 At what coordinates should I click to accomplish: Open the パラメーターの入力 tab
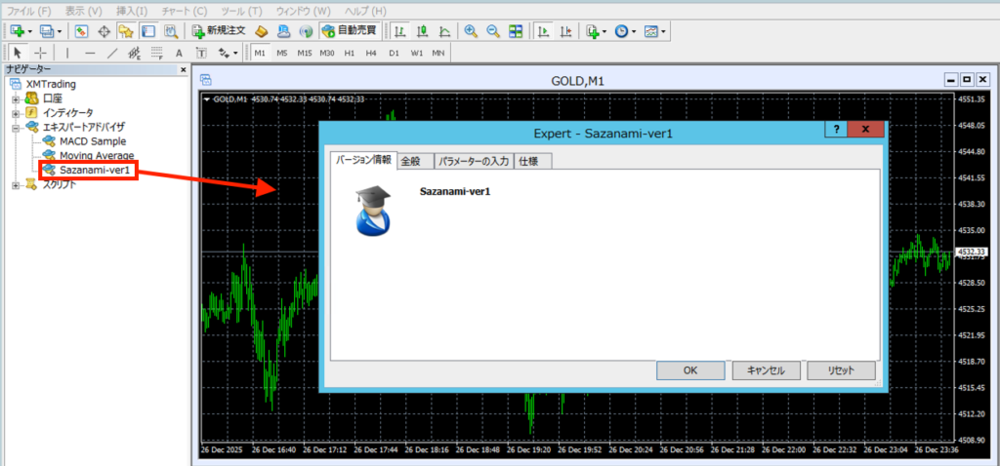(473, 161)
